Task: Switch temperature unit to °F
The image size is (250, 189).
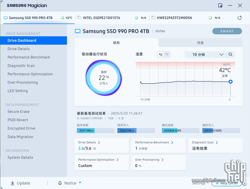Action: click(167, 55)
